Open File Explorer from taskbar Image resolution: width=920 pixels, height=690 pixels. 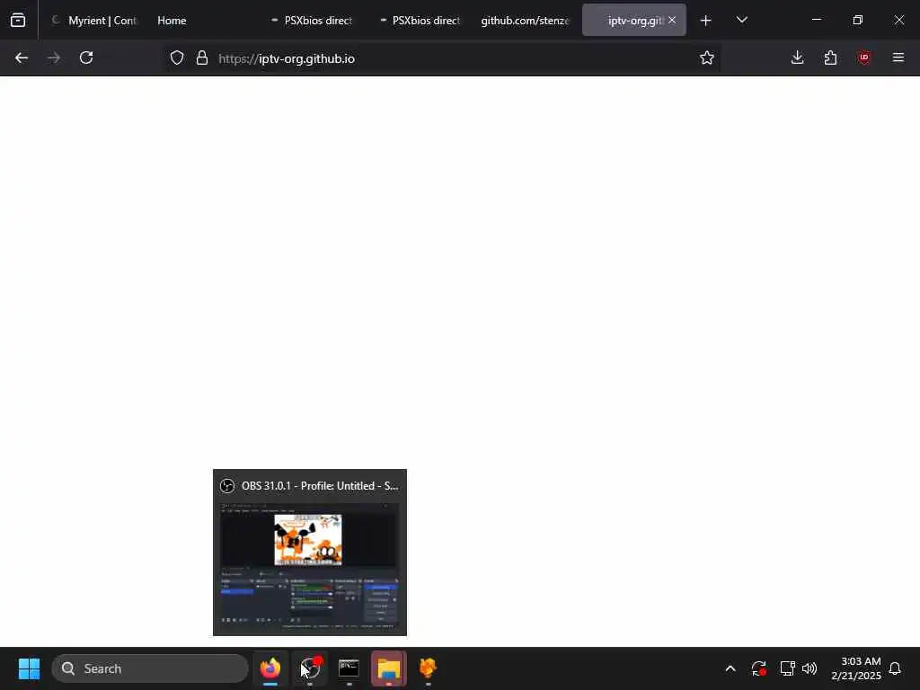click(x=388, y=668)
